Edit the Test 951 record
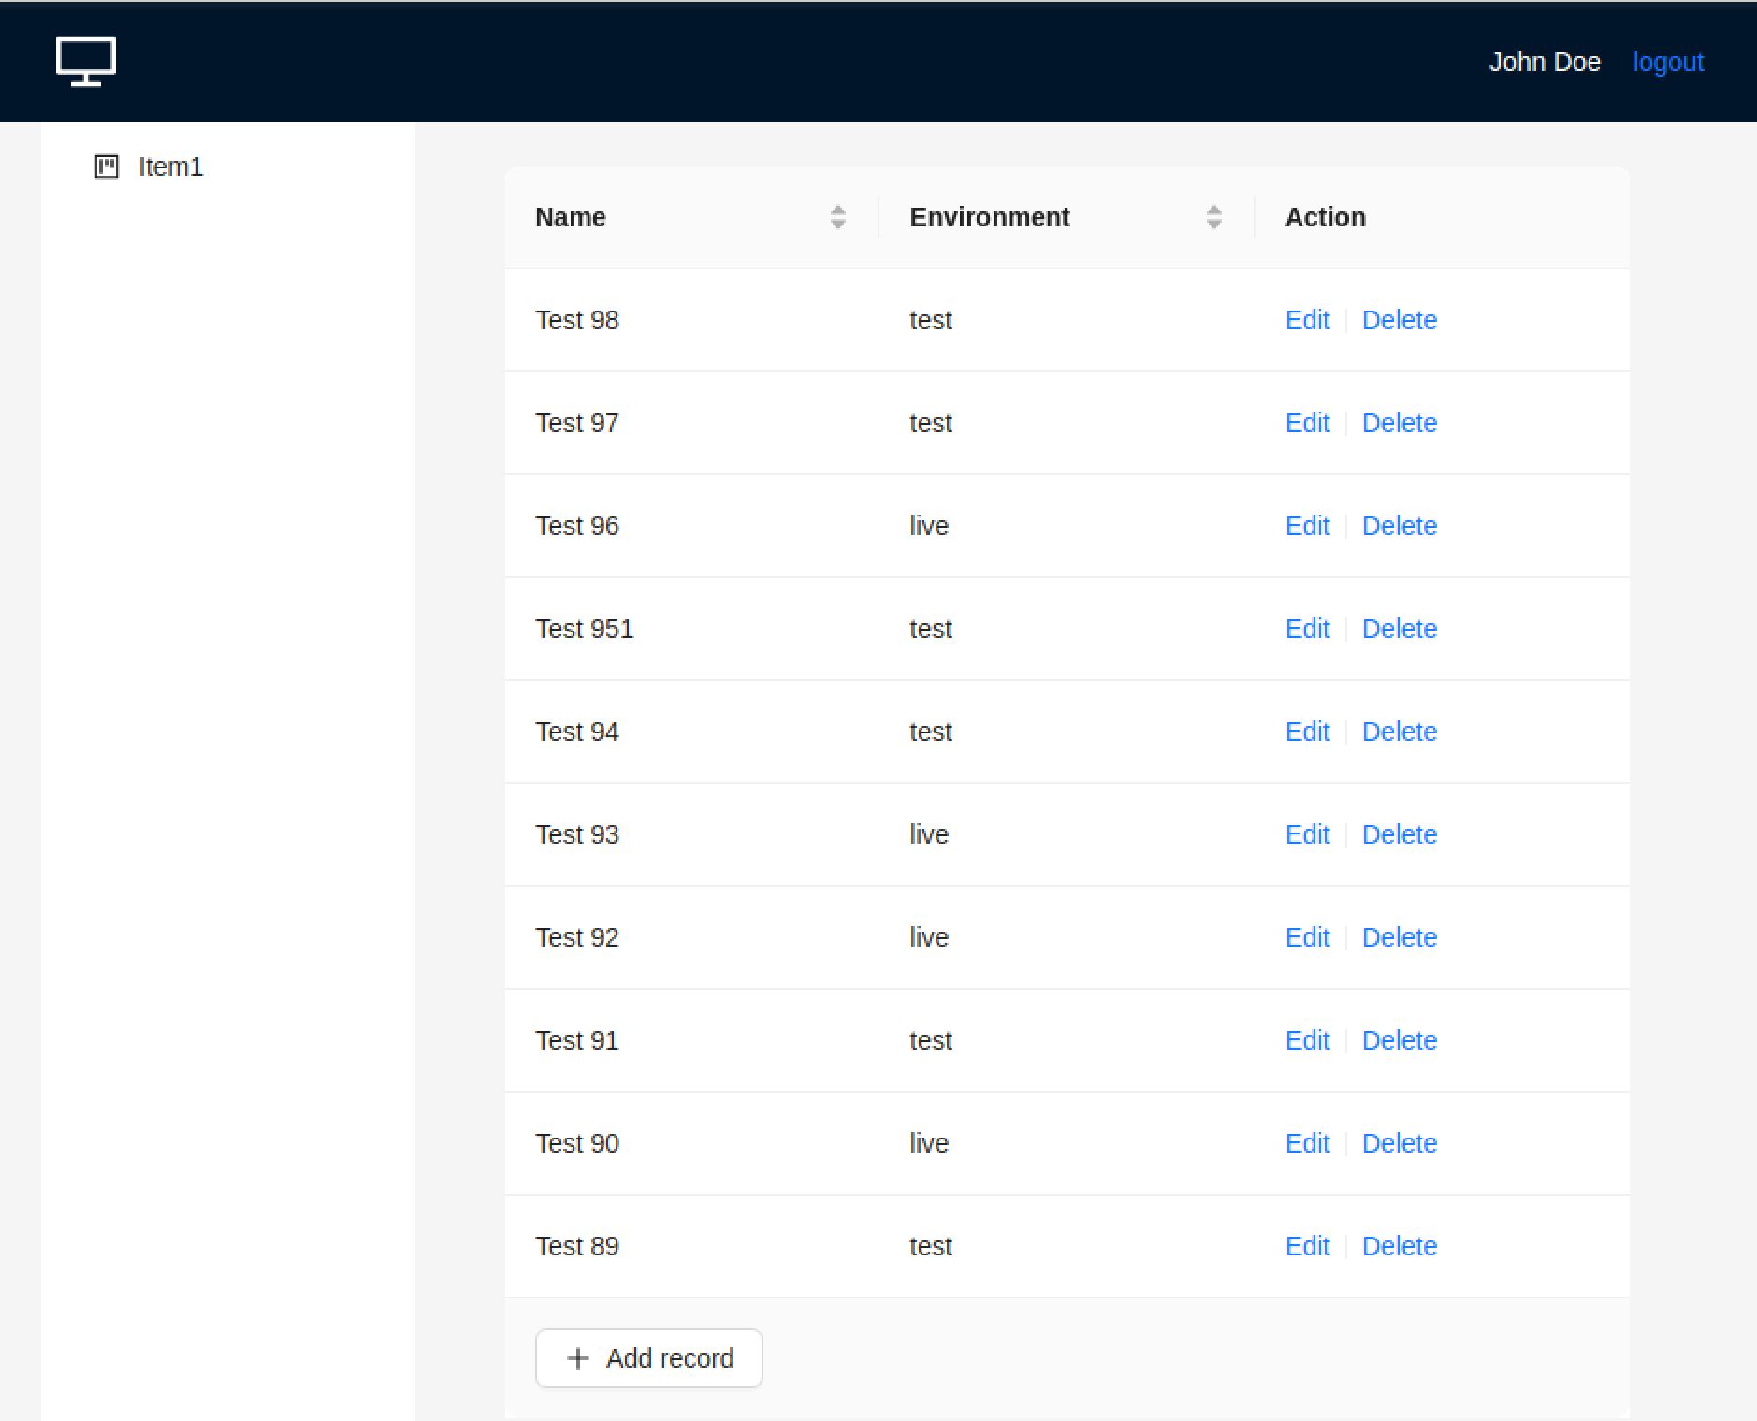The width and height of the screenshot is (1757, 1421). click(1307, 629)
